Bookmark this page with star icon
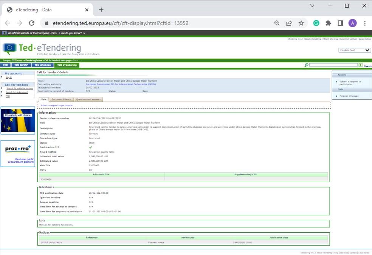The width and height of the screenshot is (372, 255). click(301, 23)
